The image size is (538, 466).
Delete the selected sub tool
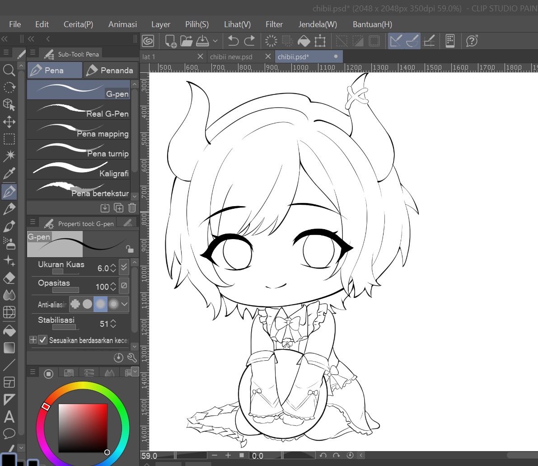click(x=132, y=208)
